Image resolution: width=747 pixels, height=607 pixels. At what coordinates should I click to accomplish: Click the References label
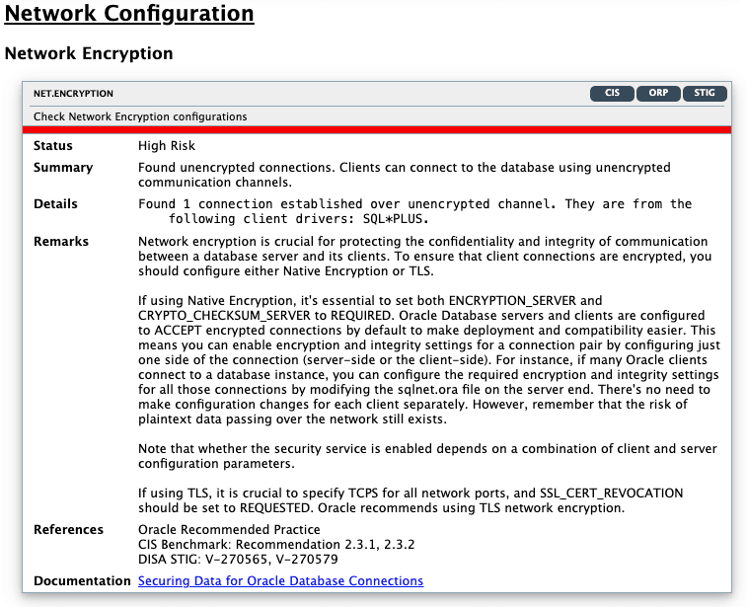tap(68, 530)
